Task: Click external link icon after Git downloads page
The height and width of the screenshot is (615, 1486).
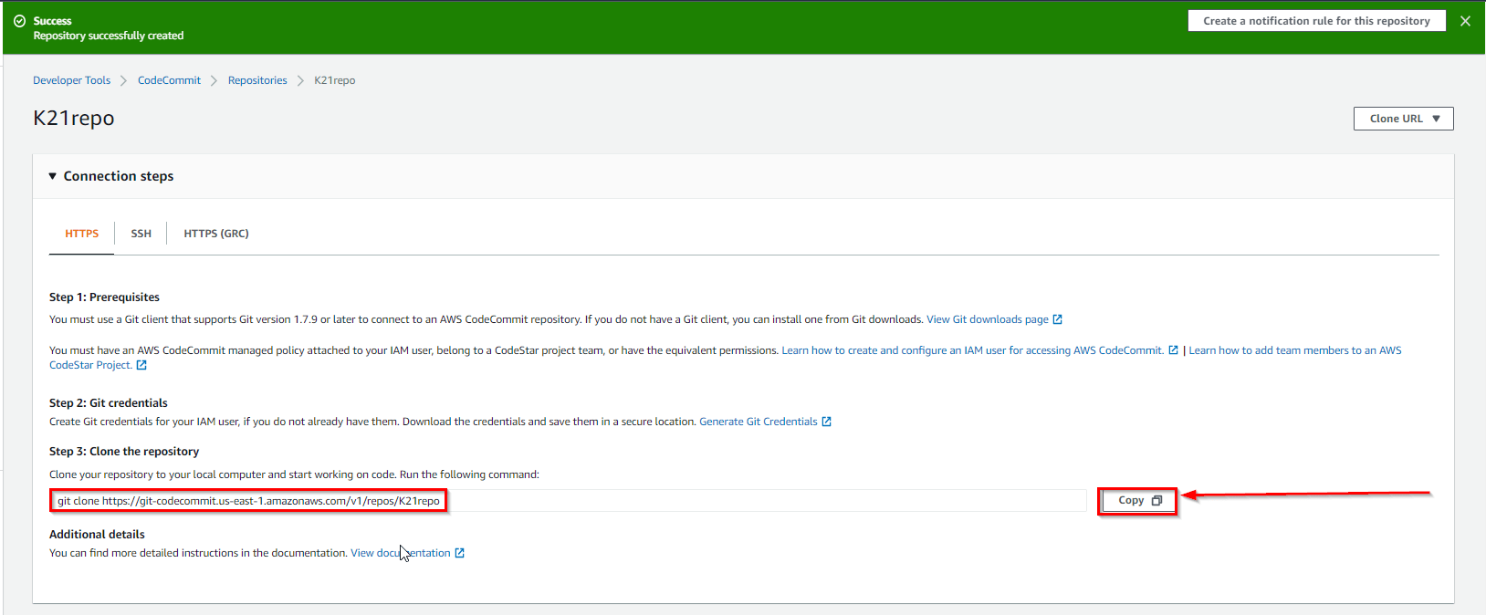Action: coord(1057,319)
